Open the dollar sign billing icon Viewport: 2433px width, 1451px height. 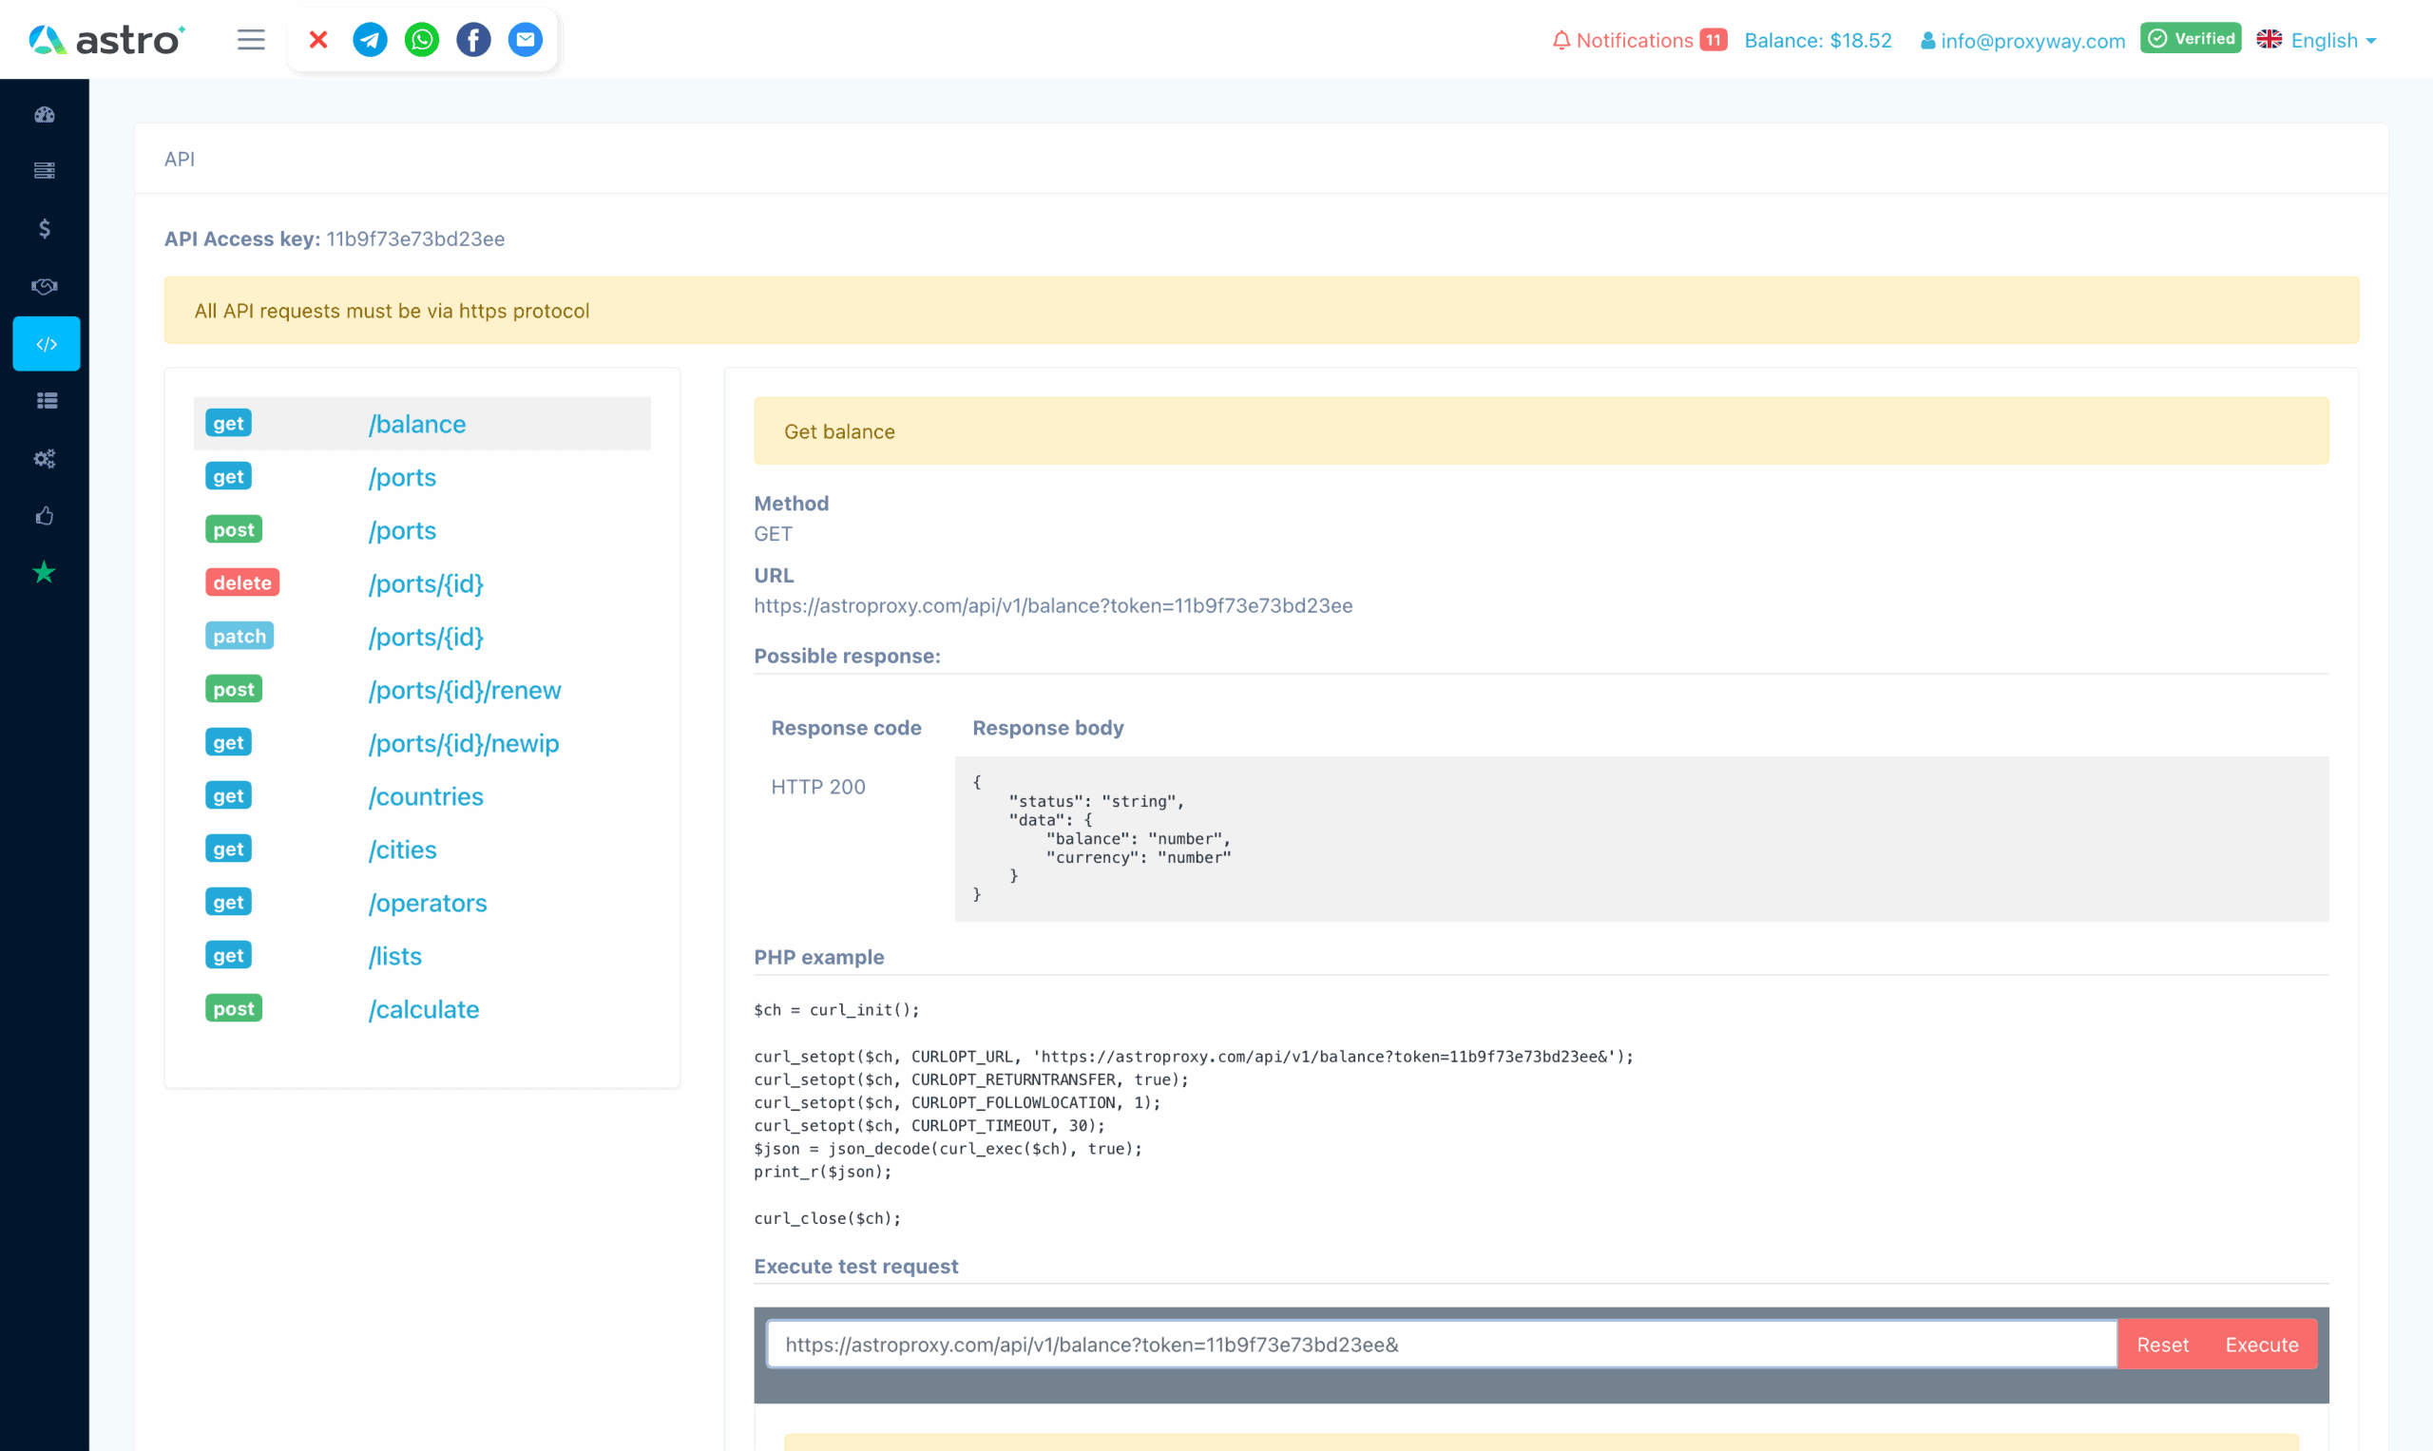tap(45, 228)
